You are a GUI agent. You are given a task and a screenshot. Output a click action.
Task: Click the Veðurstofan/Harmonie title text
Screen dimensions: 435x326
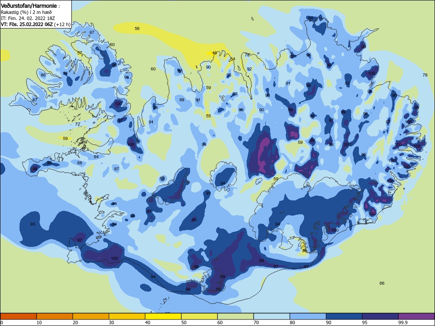29,6
